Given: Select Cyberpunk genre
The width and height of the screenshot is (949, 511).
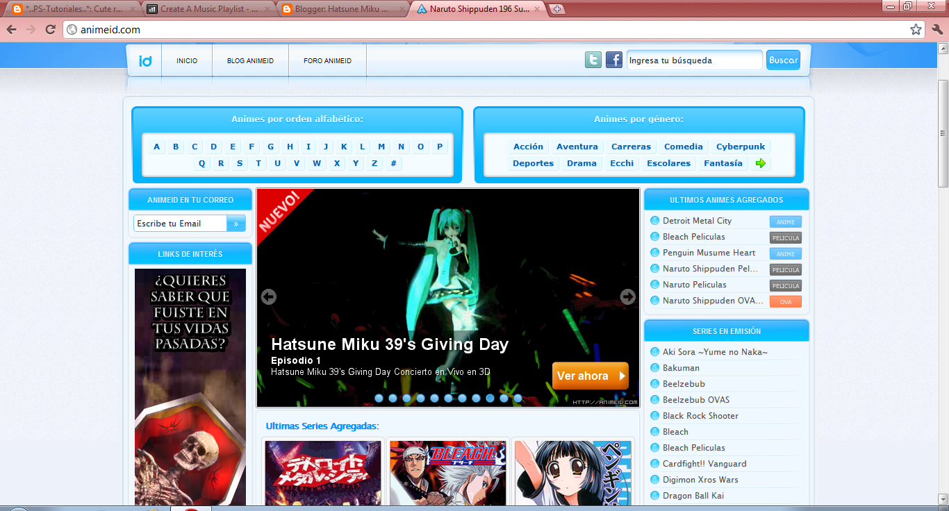Looking at the screenshot, I should tap(741, 146).
